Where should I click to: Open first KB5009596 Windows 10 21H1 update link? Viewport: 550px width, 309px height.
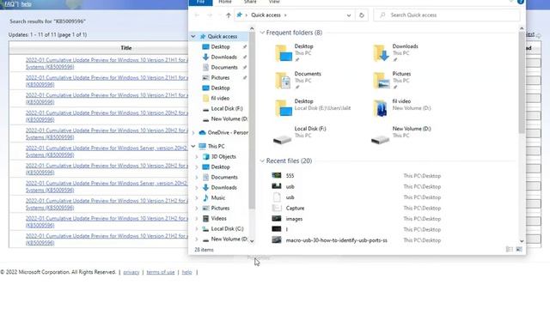107,64
